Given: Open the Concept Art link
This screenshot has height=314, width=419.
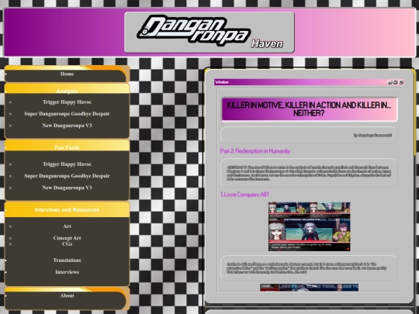Looking at the screenshot, I should point(67,238).
